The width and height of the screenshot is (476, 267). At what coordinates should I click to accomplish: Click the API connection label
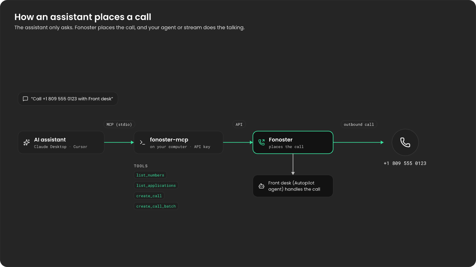pos(239,124)
